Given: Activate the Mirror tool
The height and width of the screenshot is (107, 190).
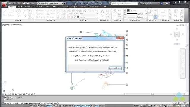Looking at the screenshot, I should (51, 14).
